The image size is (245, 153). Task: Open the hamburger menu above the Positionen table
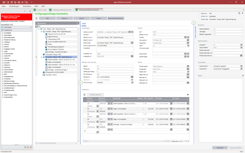coord(85,95)
